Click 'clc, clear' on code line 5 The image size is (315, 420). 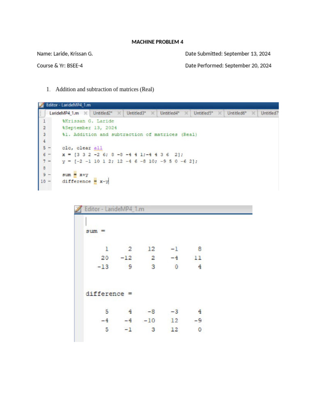(x=76, y=148)
